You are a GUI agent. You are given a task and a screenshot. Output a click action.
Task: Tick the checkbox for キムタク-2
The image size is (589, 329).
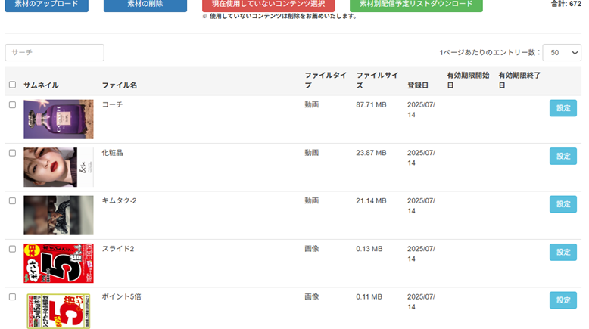point(12,200)
